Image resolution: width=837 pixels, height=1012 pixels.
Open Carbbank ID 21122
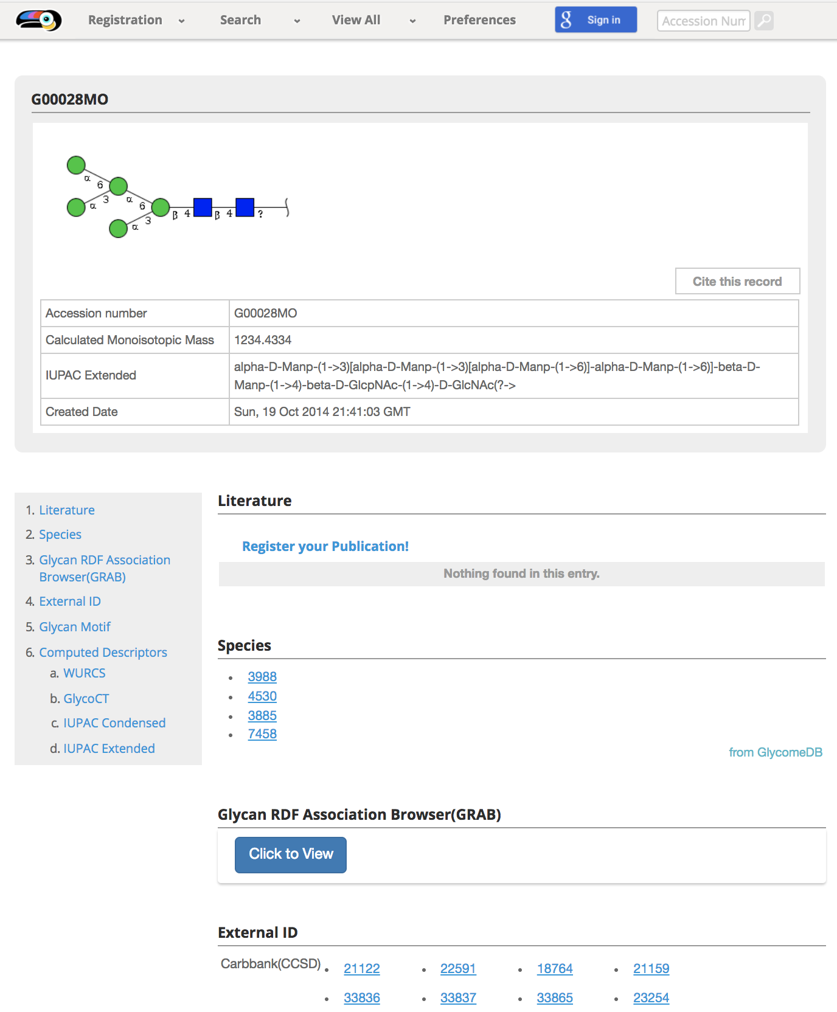(x=362, y=969)
